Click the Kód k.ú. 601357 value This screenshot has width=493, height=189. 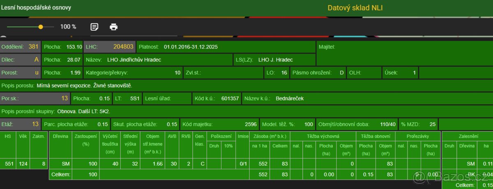(x=230, y=99)
